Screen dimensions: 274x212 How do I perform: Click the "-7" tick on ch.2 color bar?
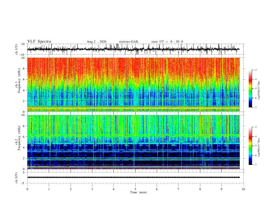pos(255,165)
